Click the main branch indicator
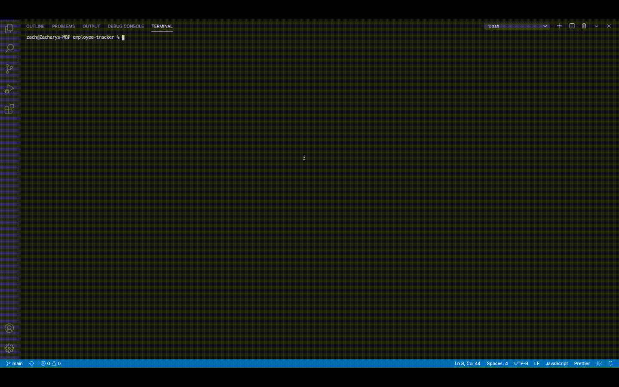Viewport: 619px width, 387px height. tap(15, 363)
